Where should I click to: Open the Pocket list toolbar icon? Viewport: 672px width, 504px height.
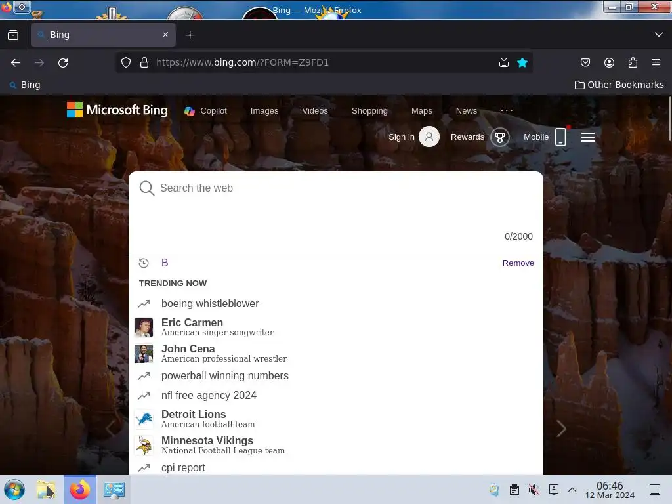point(585,62)
